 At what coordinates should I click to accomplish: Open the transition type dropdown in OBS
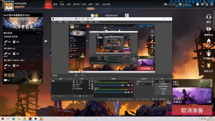click(144, 81)
